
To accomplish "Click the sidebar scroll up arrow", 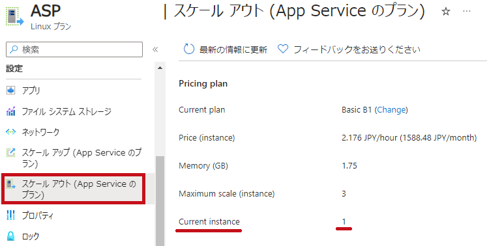I will [160, 68].
